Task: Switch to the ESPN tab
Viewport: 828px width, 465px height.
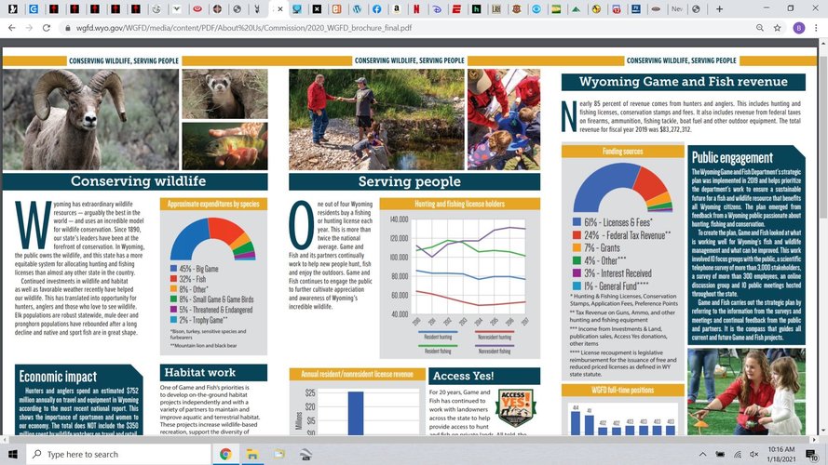Action: click(456, 9)
